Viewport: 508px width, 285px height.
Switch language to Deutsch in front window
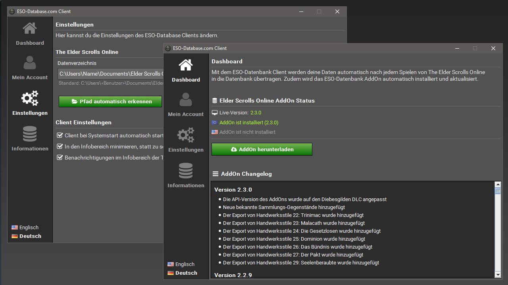186,273
